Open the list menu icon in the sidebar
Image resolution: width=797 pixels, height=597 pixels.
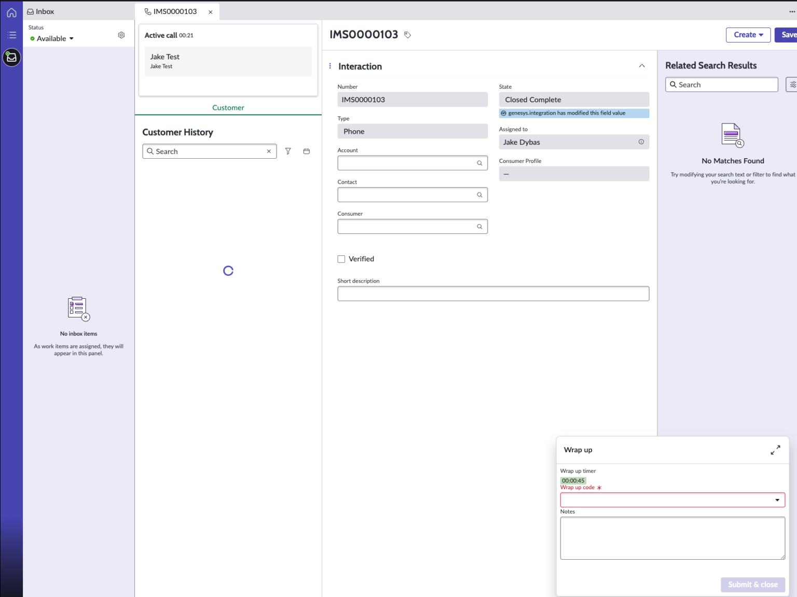(x=11, y=35)
